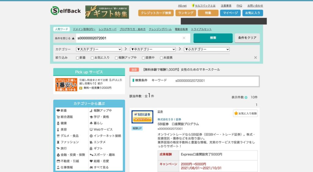Click the ギフト present icon
Image resolution: width=313 pixels, height=172 pixels.
coord(91,148)
